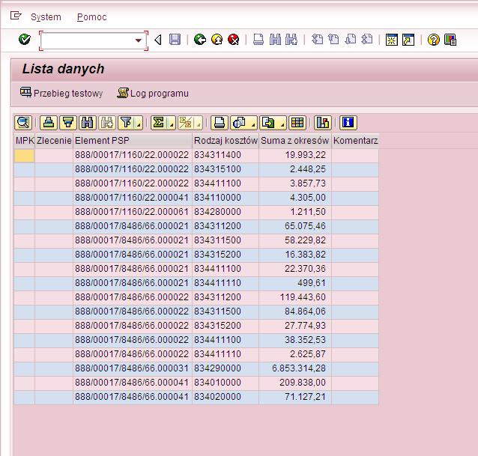
Task: Click PSP element 888/00017/1160/22.000061
Action: pos(133,212)
